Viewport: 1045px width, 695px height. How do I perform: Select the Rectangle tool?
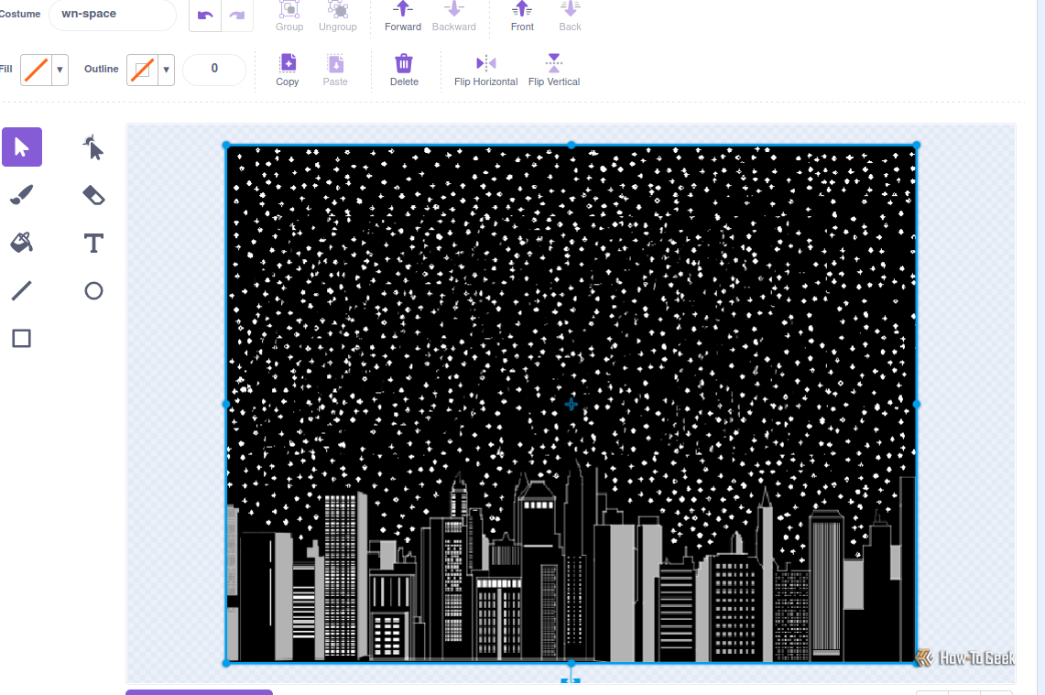[22, 339]
